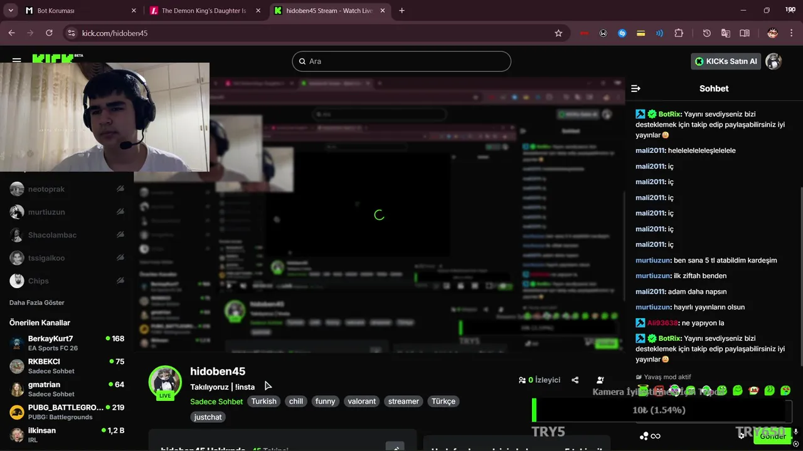The image size is (803, 451).
Task: Click the share icon beside İzleyici
Action: coord(575,380)
